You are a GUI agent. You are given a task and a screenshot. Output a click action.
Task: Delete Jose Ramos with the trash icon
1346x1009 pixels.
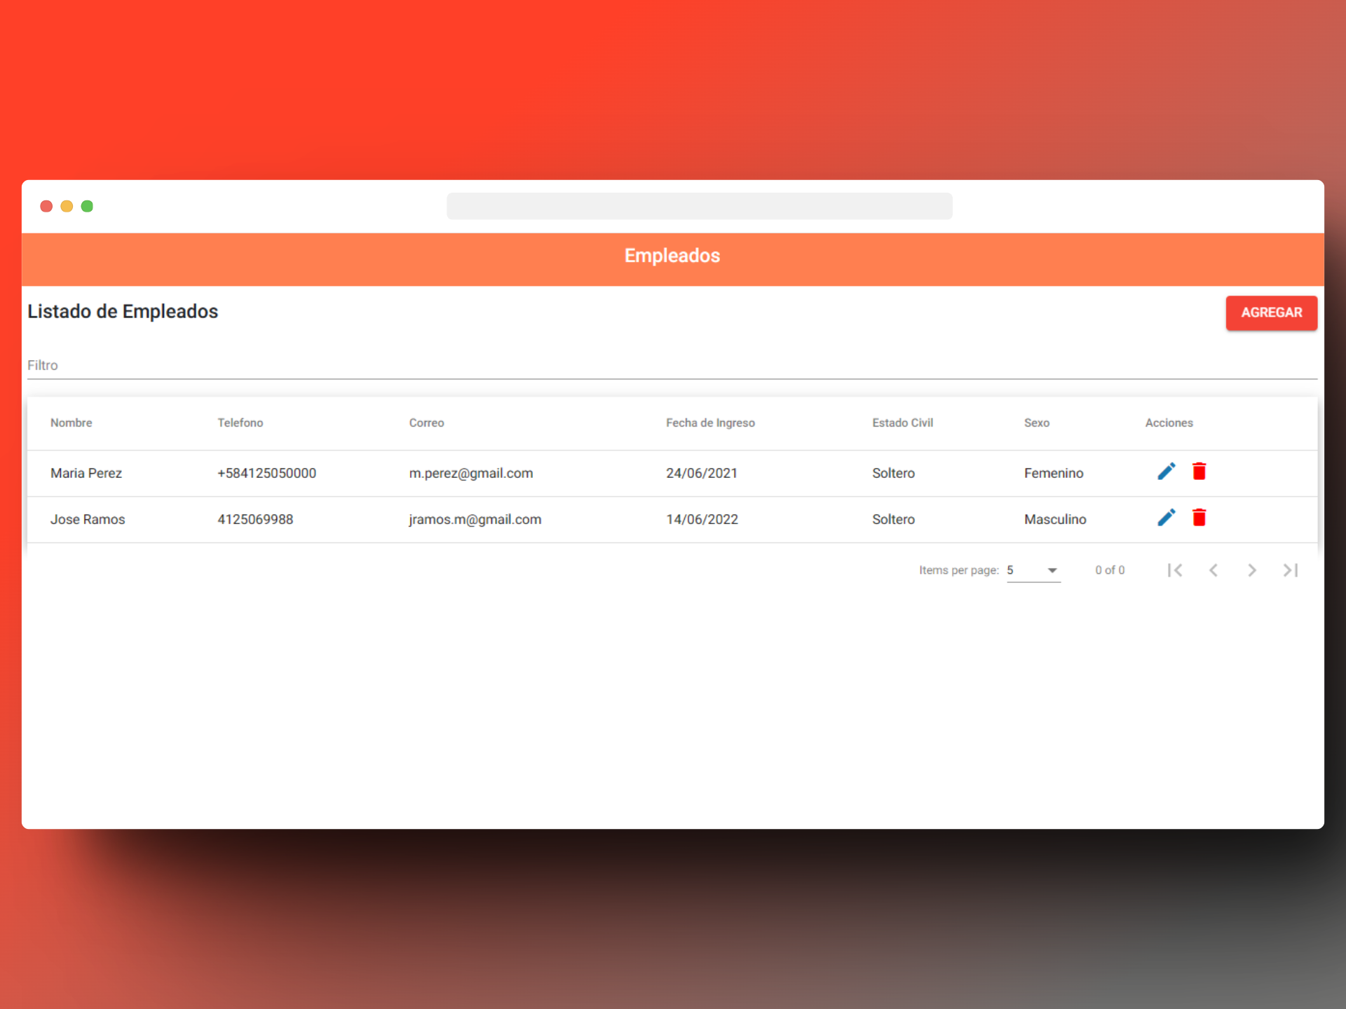(x=1199, y=518)
